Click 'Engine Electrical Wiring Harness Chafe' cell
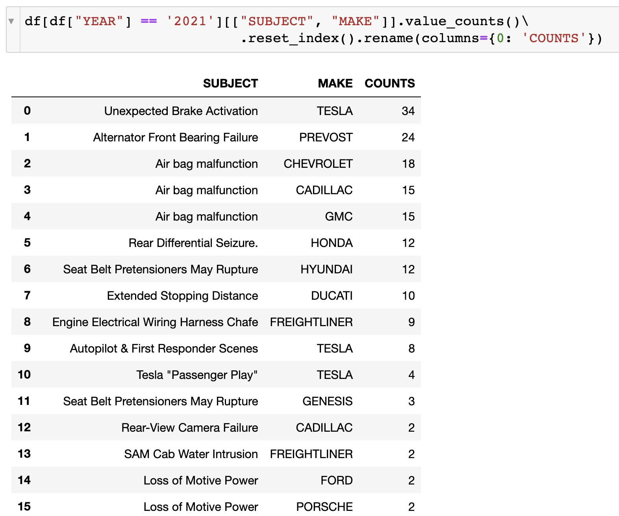 155,322
